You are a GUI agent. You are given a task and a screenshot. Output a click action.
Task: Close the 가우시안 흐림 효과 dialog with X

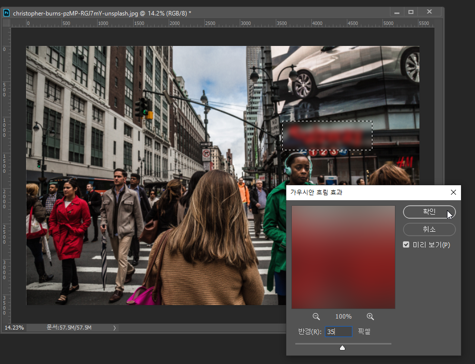click(453, 192)
